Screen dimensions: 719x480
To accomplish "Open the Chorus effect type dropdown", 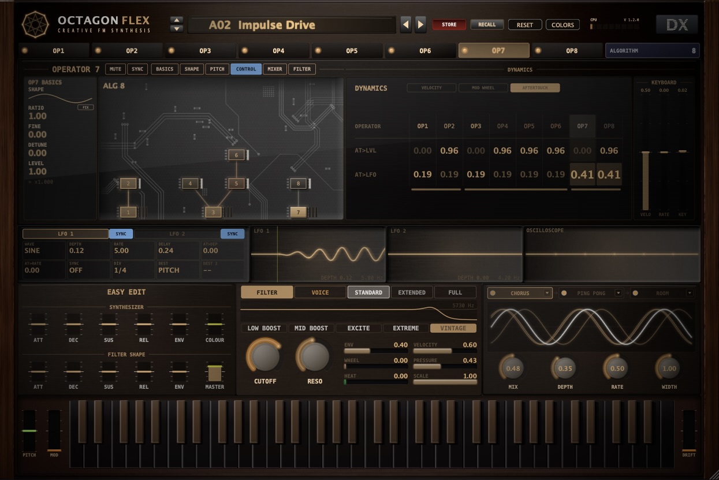I will (x=547, y=293).
